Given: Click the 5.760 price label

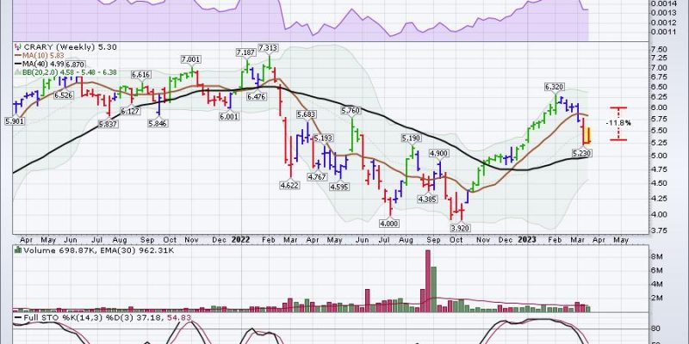Looking at the screenshot, I should click(351, 111).
